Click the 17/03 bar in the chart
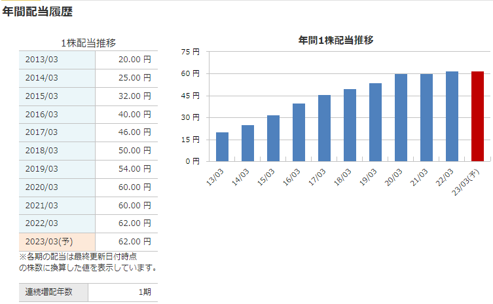The width and height of the screenshot is (493, 304). (325, 128)
